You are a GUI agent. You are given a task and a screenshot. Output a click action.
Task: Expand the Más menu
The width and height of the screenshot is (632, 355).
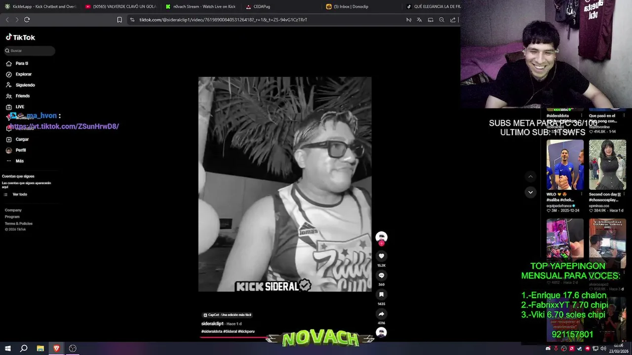click(x=15, y=161)
